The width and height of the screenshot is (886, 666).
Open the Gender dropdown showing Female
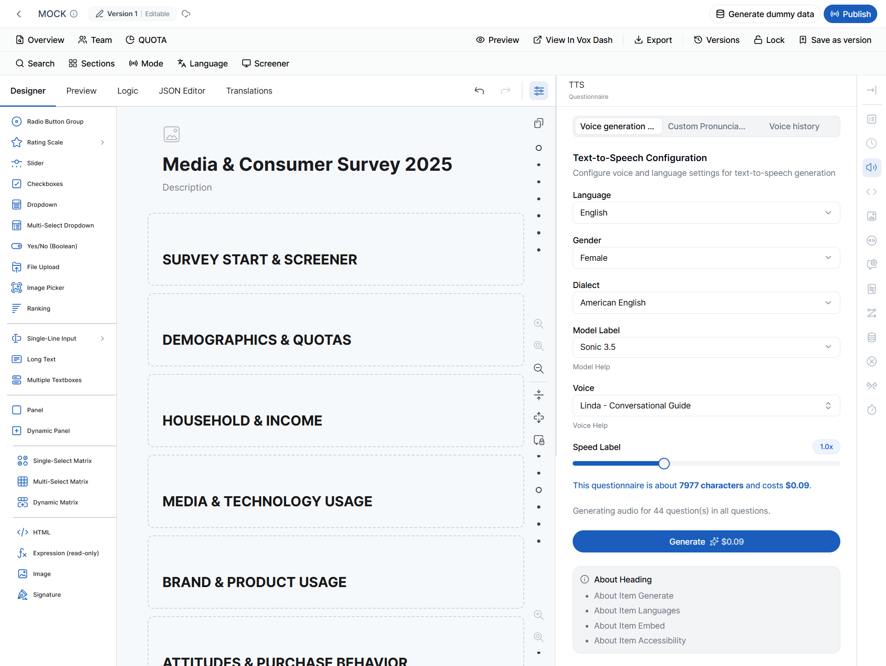pos(706,258)
